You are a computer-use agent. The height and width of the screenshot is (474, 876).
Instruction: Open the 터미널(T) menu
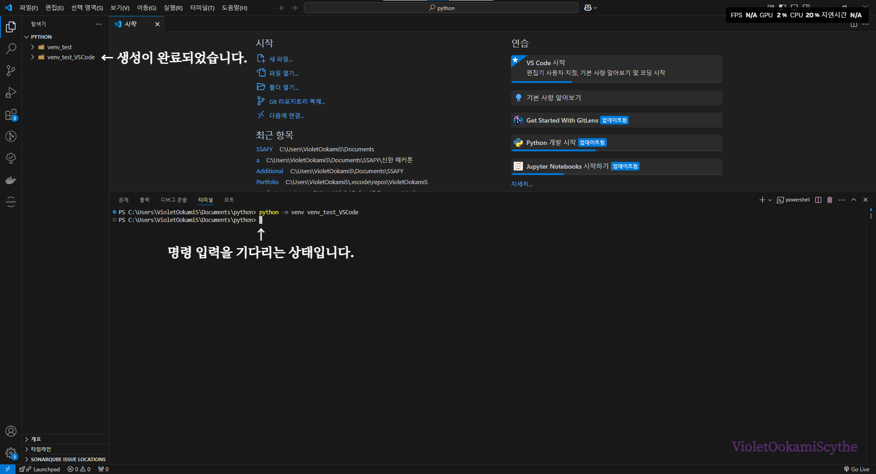click(202, 8)
